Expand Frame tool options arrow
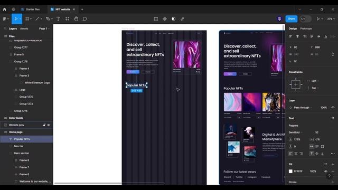Screen dimensions: 338x190 point(31,19)
